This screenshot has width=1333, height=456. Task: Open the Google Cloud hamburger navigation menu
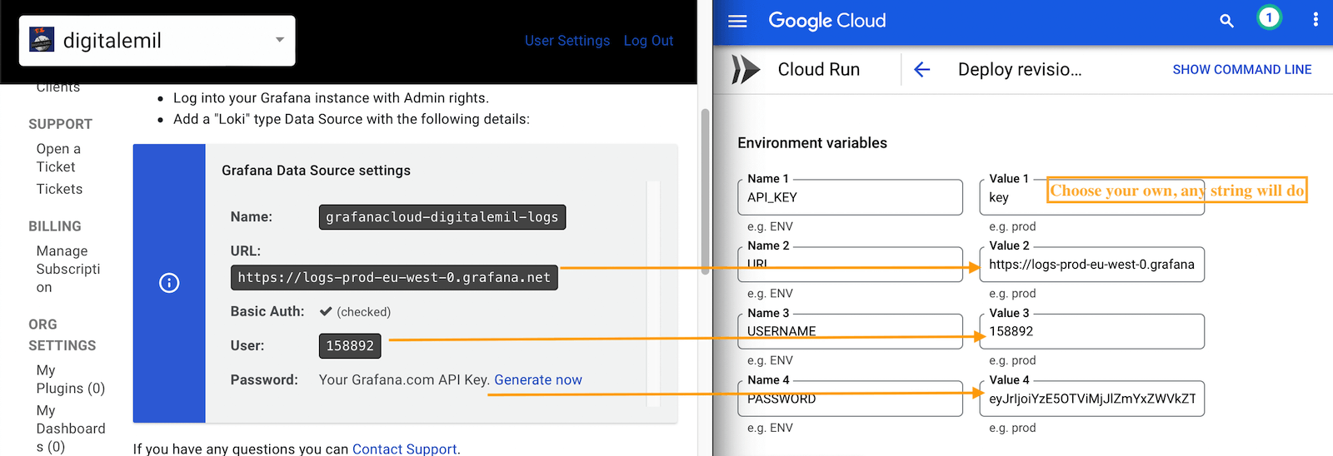(x=737, y=21)
